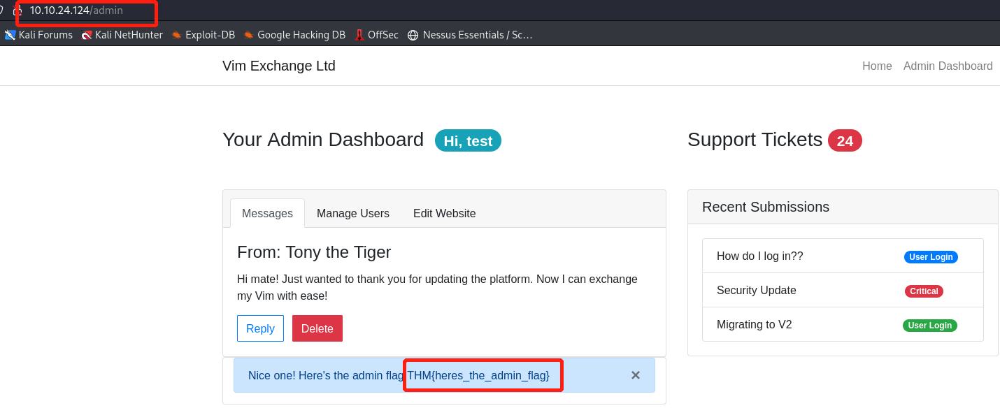This screenshot has width=1000, height=408.
Task: Switch to the Manage Users tab
Action: pyautogui.click(x=352, y=213)
